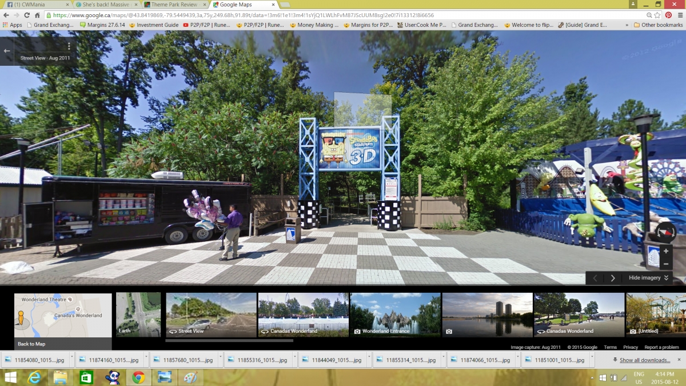
Task: Expand the Show all downloads link
Action: [645, 360]
